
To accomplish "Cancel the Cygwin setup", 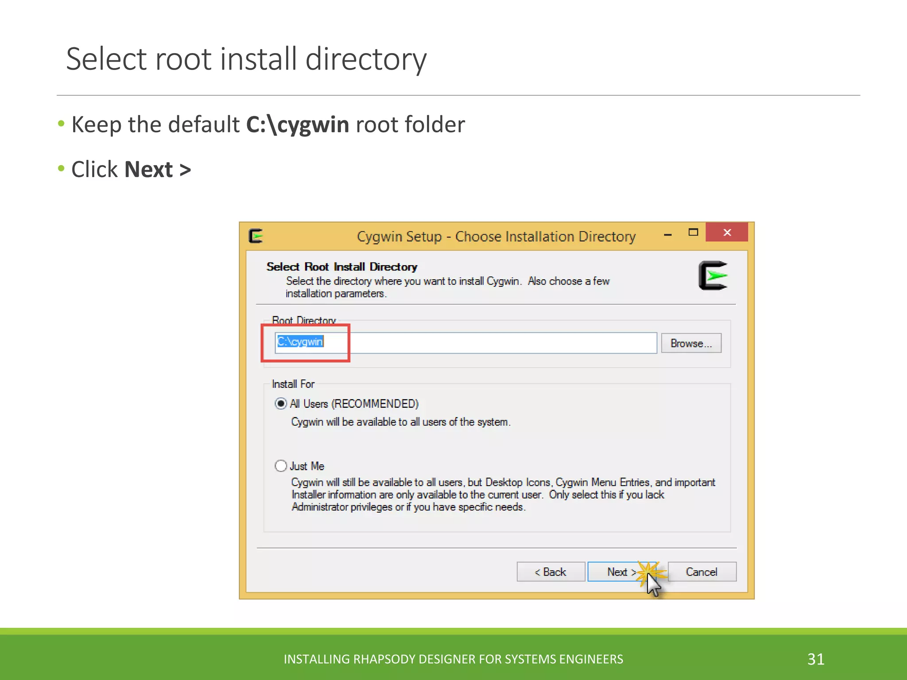I will click(x=702, y=572).
